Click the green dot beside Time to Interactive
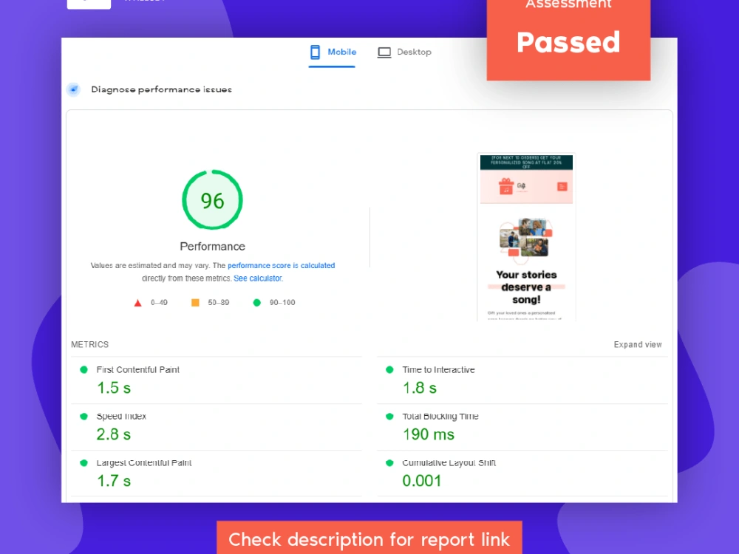 click(x=389, y=370)
